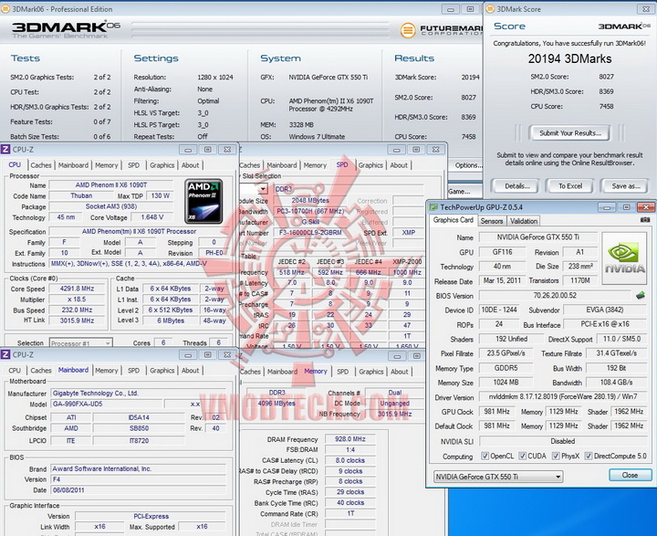
Task: Open Graphics tab in CPU-Z Memory window
Action: click(x=370, y=372)
